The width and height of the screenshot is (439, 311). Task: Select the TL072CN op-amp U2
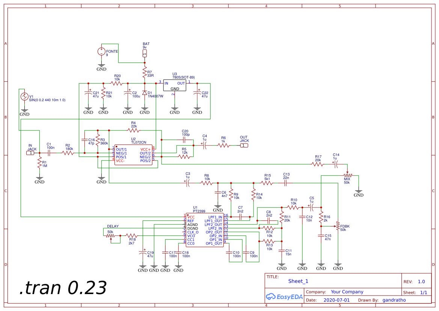click(133, 154)
